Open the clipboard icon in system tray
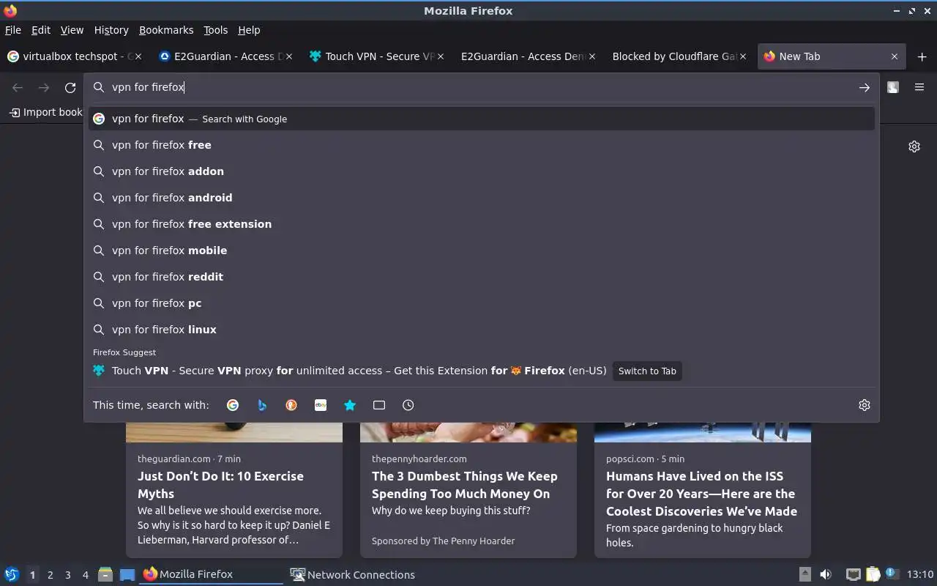Screen dimensions: 937x586 873,574
